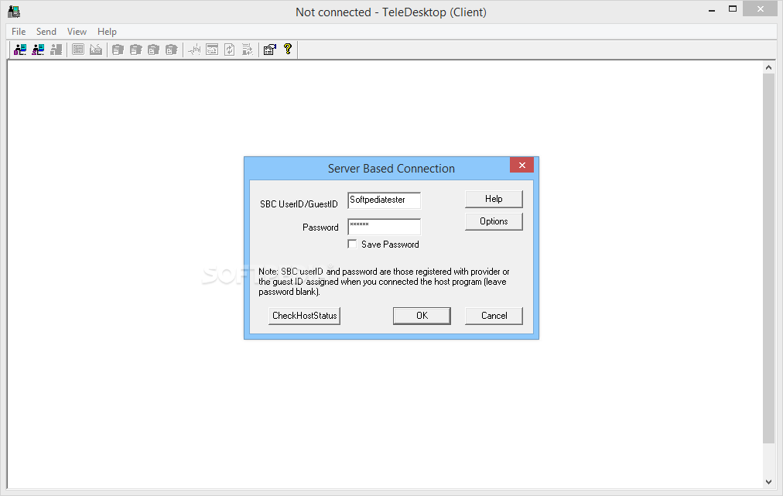Click the vertical scrollbar track
783x496 pixels.
point(768,460)
